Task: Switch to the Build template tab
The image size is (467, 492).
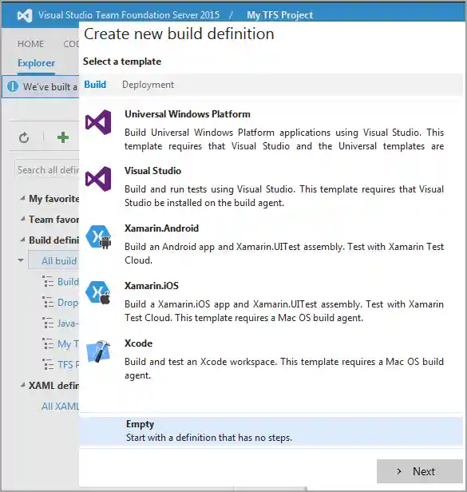Action: click(x=95, y=85)
